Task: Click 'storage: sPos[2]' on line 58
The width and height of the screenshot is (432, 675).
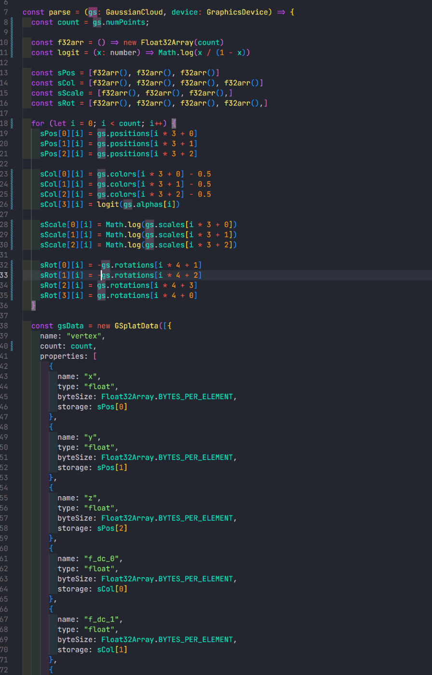Action: [93, 528]
